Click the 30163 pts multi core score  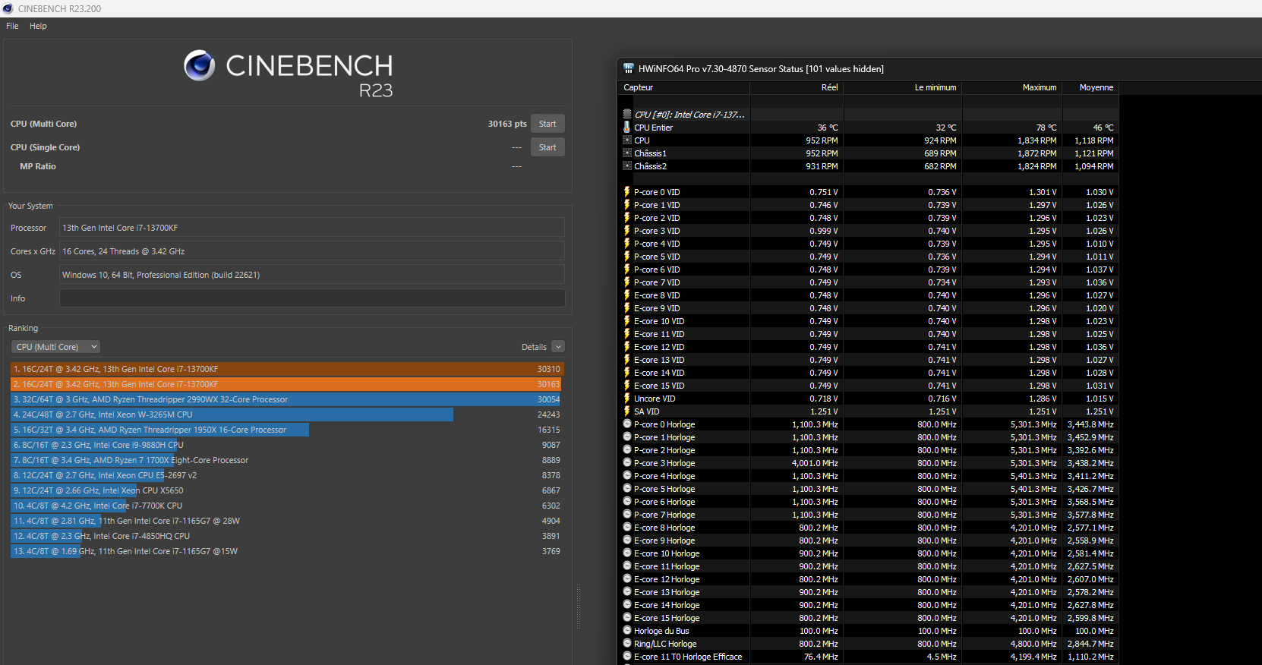click(507, 124)
